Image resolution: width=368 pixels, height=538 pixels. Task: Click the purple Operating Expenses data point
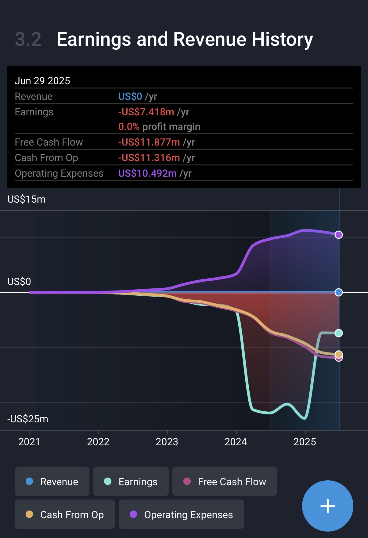(338, 235)
